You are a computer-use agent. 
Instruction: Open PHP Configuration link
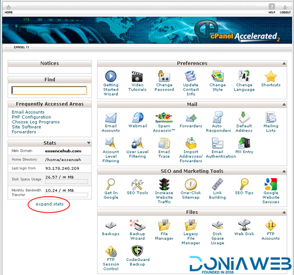pyautogui.click(x=31, y=117)
